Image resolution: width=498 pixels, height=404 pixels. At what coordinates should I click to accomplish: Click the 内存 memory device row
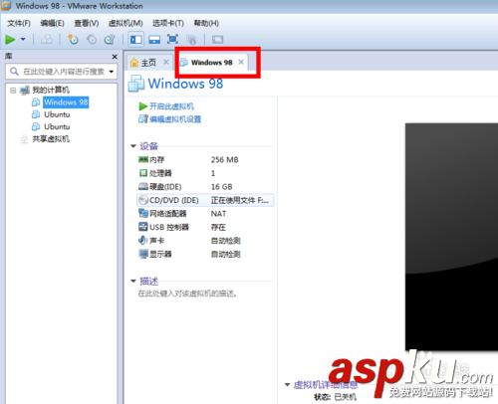click(205, 160)
